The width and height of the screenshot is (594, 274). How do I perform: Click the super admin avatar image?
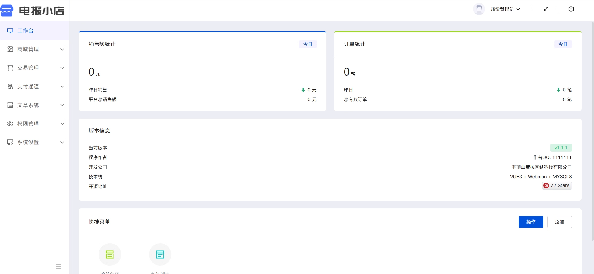[x=479, y=9]
